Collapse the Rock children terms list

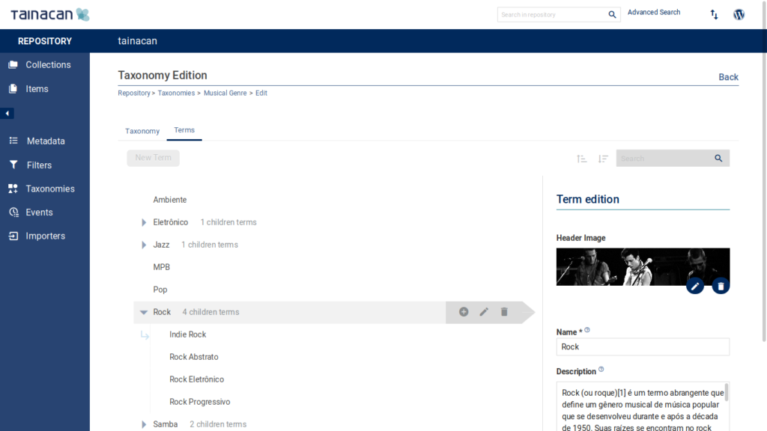point(143,312)
